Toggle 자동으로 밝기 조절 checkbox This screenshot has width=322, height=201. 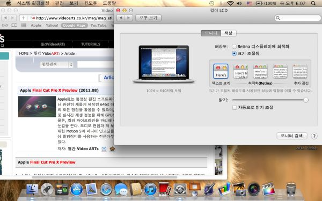[235, 108]
